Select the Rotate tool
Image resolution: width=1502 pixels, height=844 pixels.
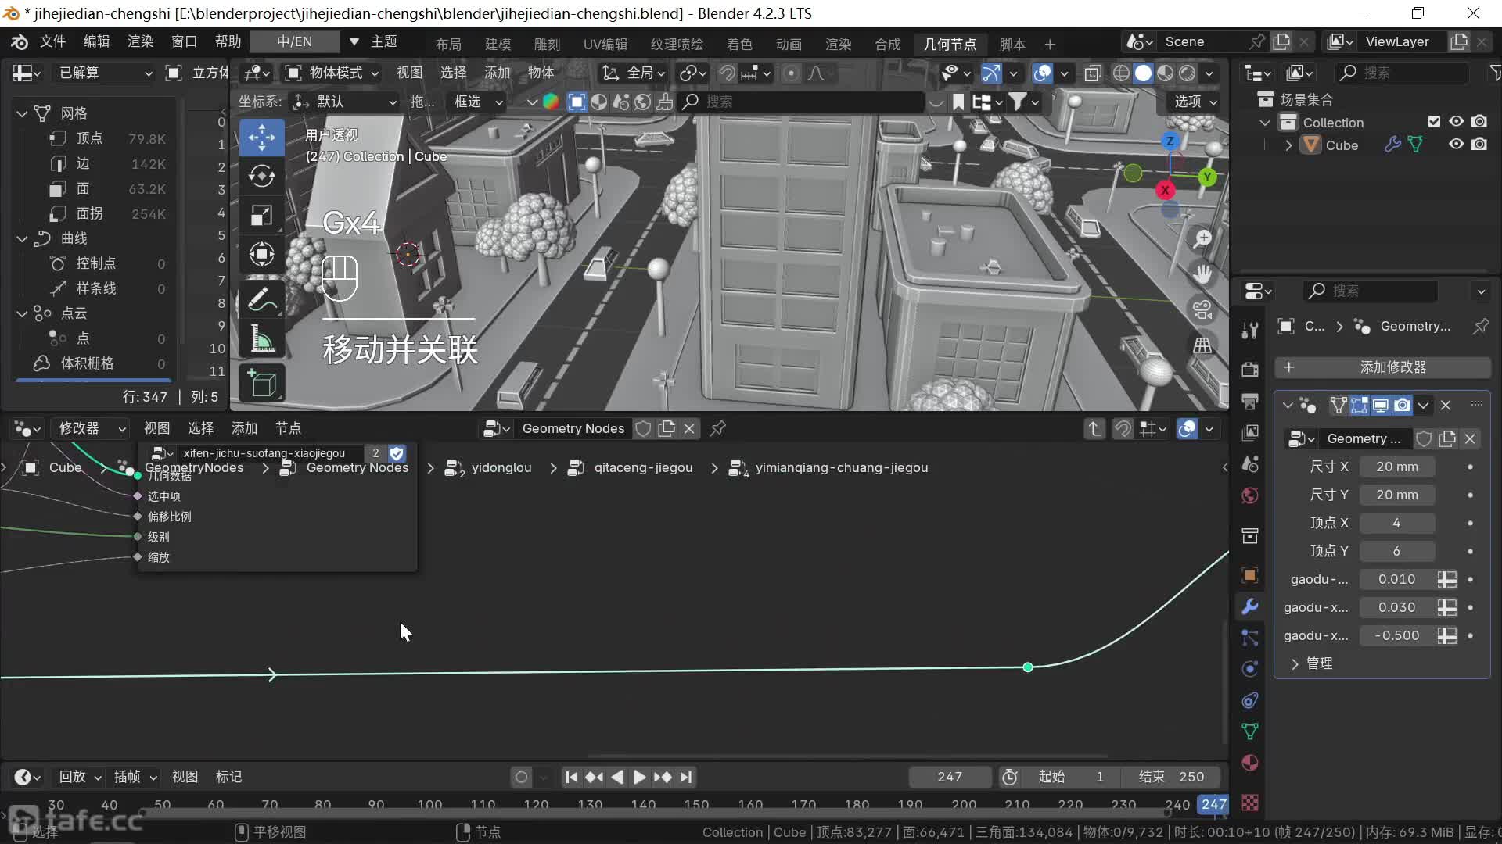click(261, 177)
